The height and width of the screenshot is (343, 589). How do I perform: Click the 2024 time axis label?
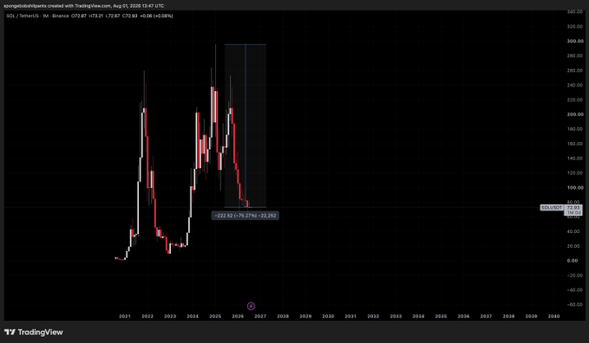pyautogui.click(x=193, y=316)
